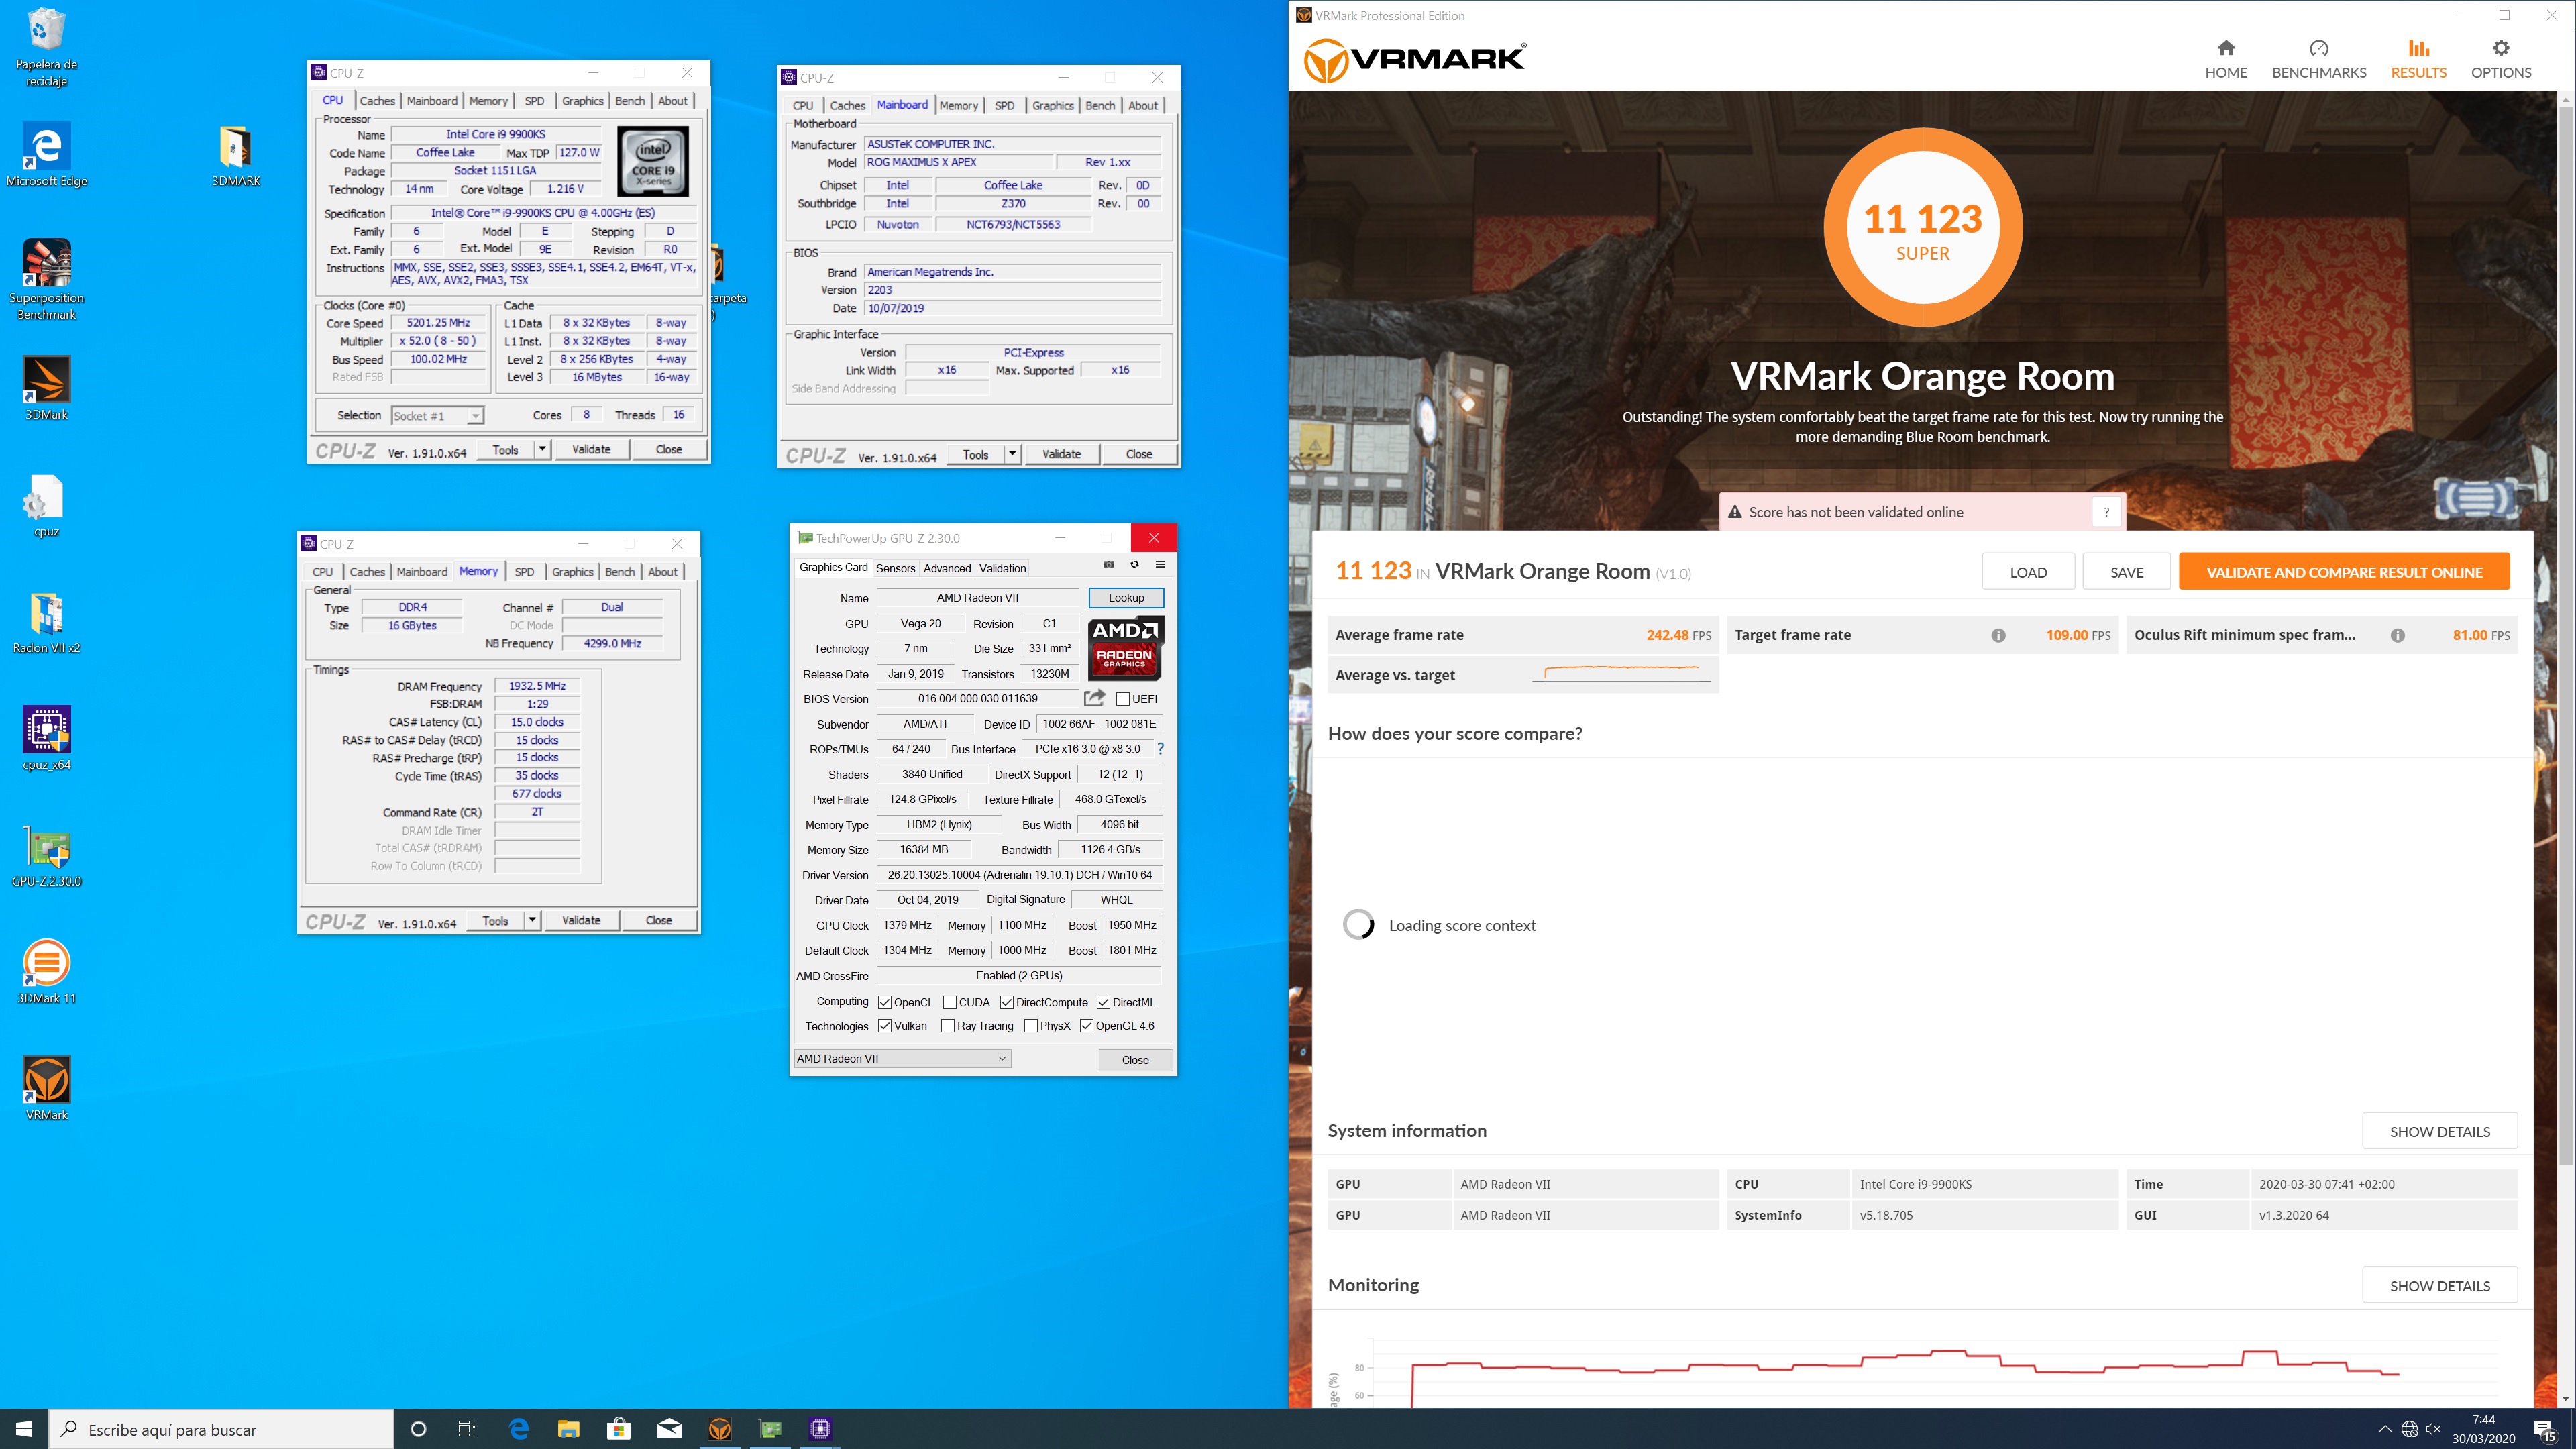Toggle OpenGL 4.6 checkbox in GPU-Z
This screenshot has height=1449, width=2576.
(1086, 1026)
